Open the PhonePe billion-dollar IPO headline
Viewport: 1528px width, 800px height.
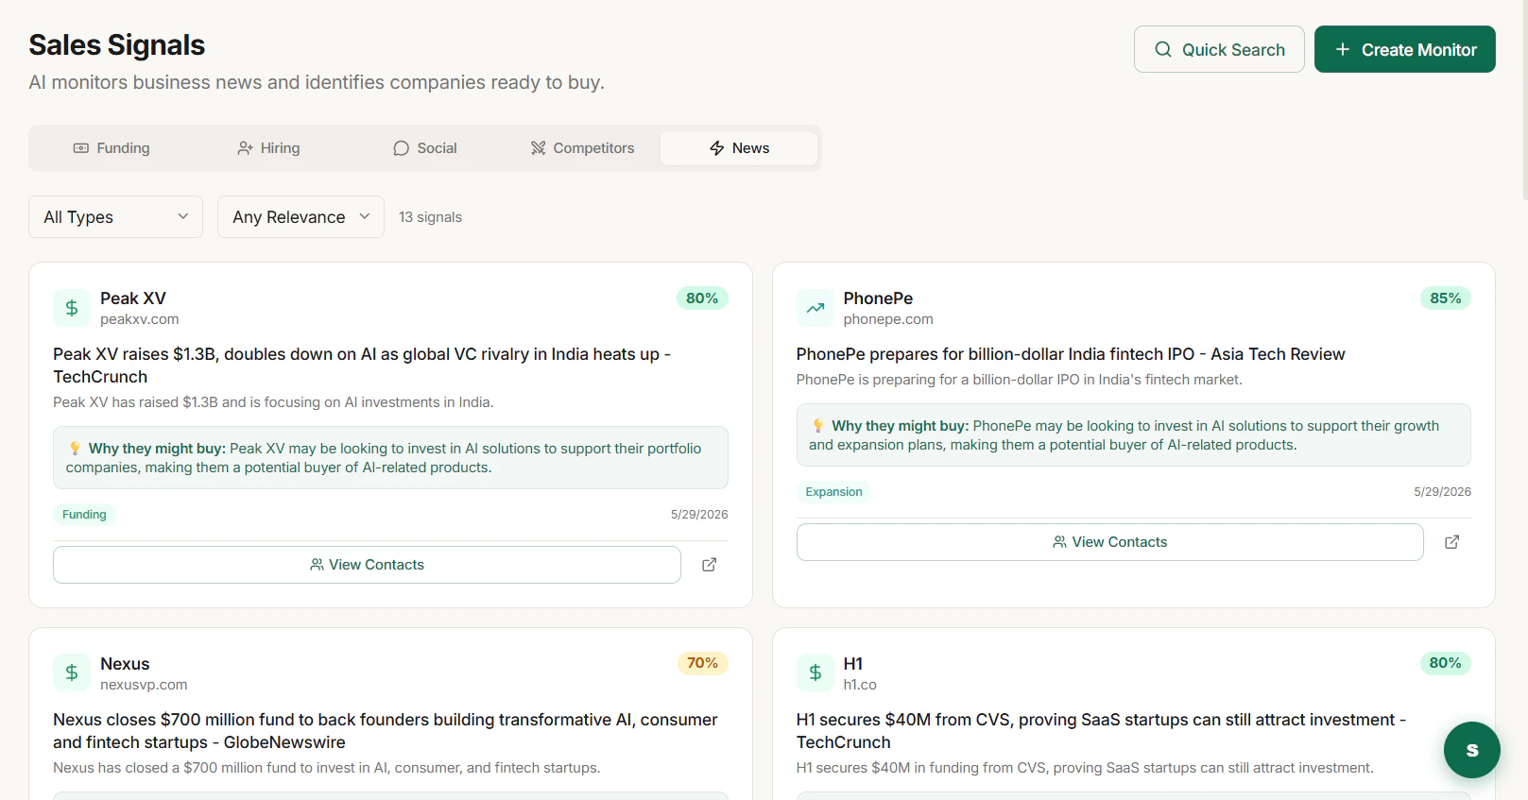pos(1071,354)
